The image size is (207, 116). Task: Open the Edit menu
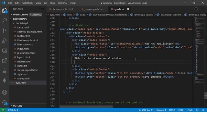(x=17, y=3)
